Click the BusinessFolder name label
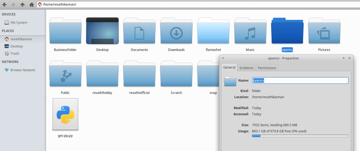 click(65, 50)
